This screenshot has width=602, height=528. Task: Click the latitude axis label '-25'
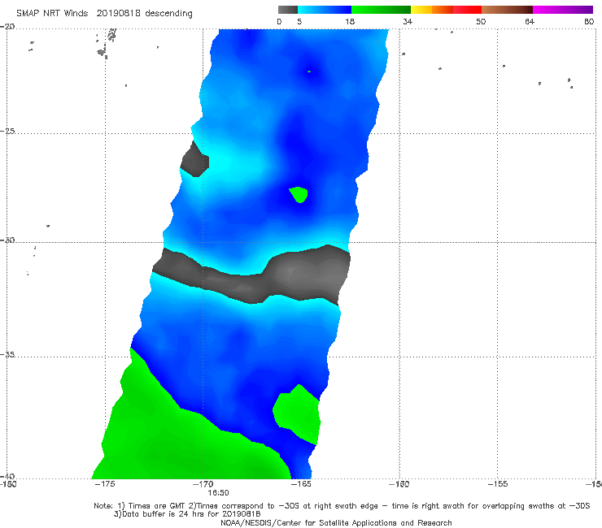(7, 131)
